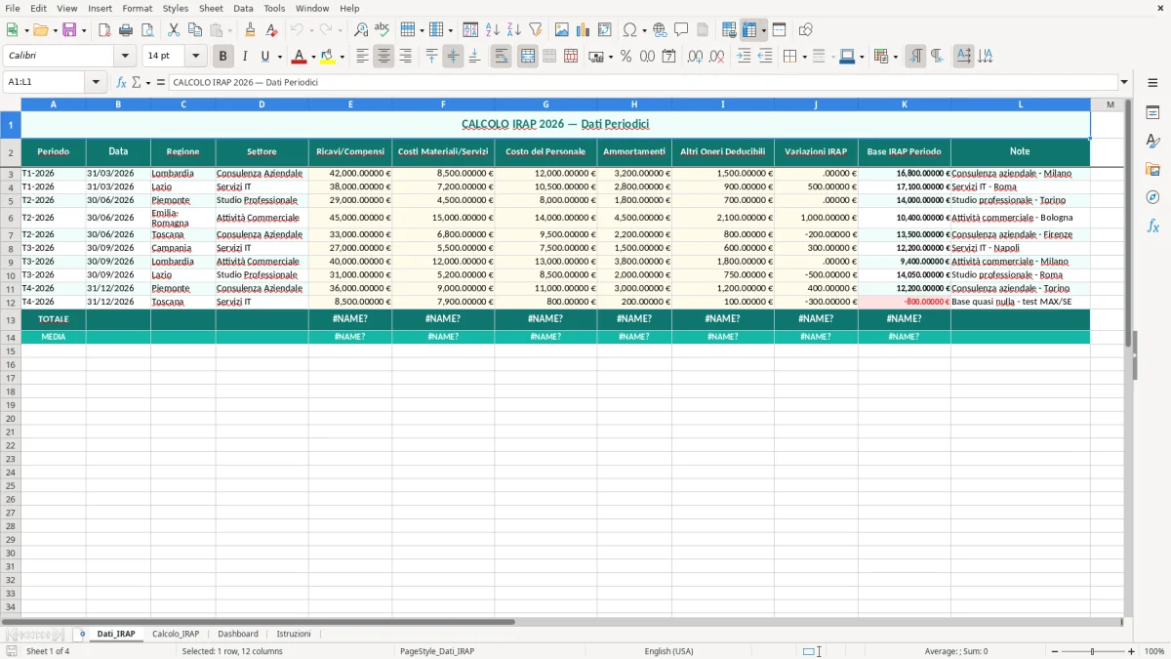
Task: Expand the Font Color dropdown arrow
Action: [312, 57]
